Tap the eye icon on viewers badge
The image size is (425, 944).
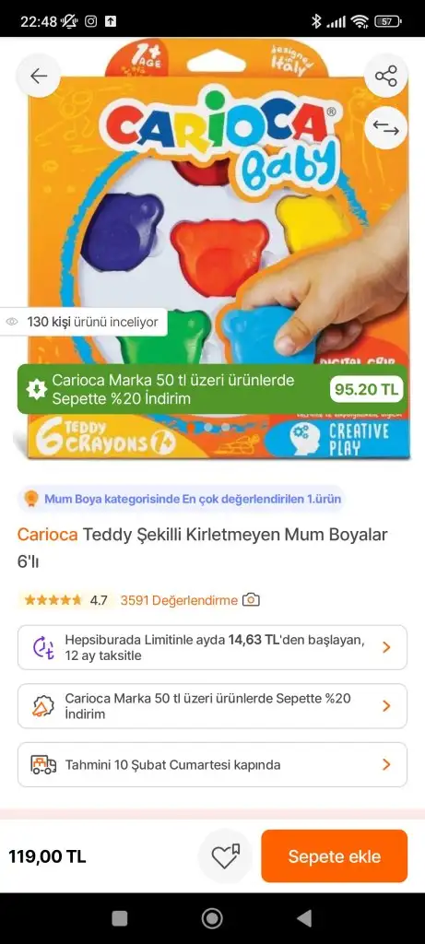[12, 322]
